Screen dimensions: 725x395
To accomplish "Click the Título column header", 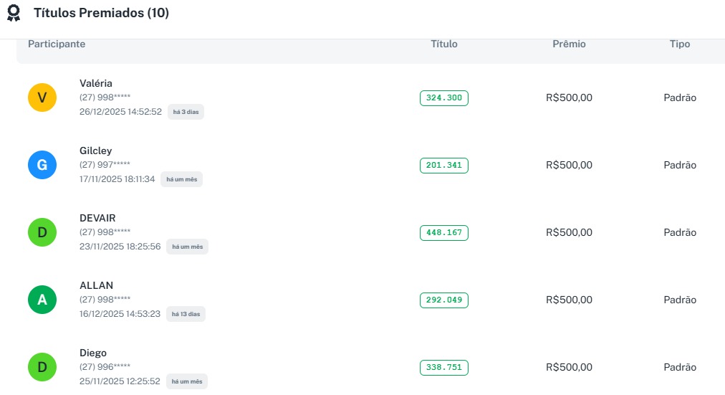I will [x=444, y=44].
